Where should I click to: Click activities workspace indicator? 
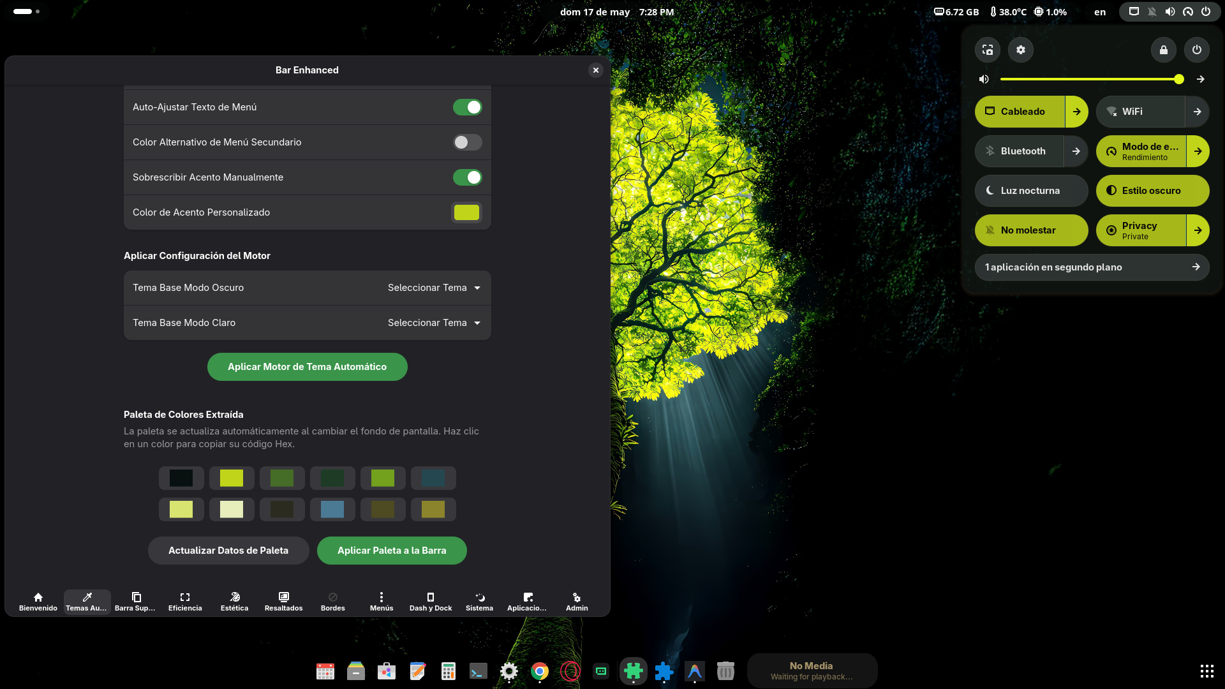coord(26,11)
